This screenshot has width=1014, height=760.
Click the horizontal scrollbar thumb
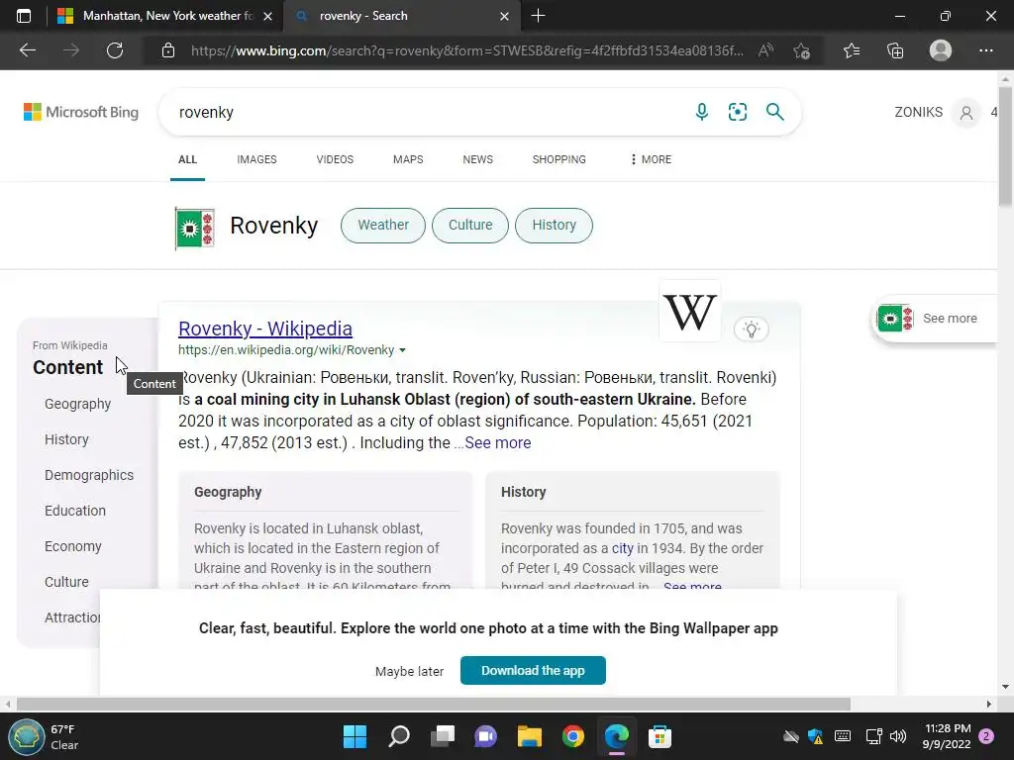click(x=434, y=704)
